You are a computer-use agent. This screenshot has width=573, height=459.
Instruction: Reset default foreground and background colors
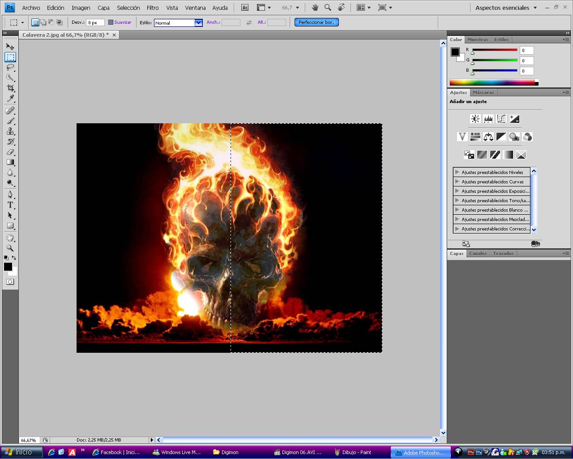(x=6, y=258)
